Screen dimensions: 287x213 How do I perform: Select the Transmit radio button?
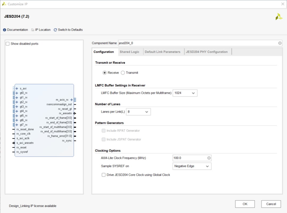(x=123, y=73)
